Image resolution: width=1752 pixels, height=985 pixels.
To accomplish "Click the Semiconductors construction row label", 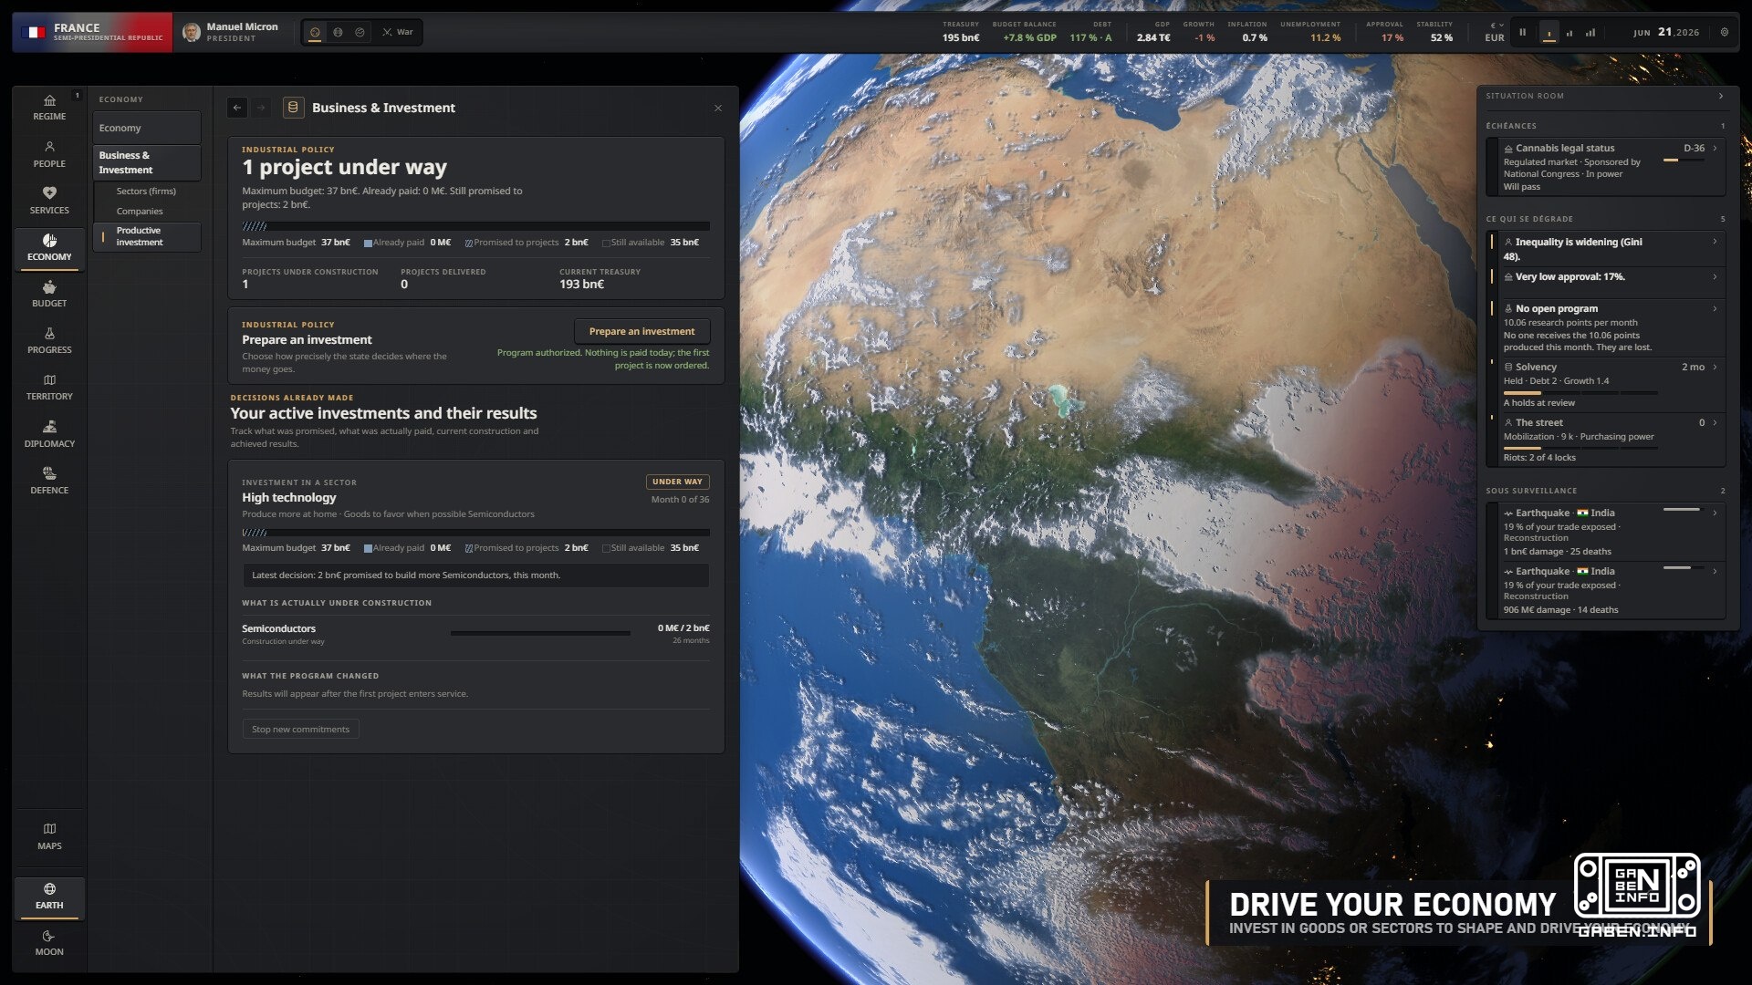I will 278,629.
